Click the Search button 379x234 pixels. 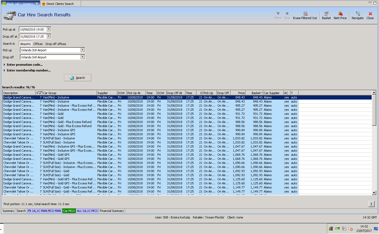click(77, 78)
